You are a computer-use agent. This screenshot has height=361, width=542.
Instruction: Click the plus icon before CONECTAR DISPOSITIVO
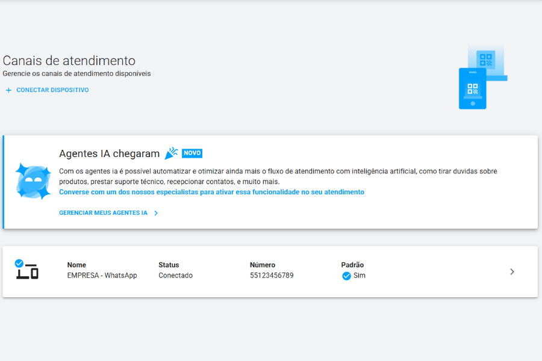[x=8, y=90]
